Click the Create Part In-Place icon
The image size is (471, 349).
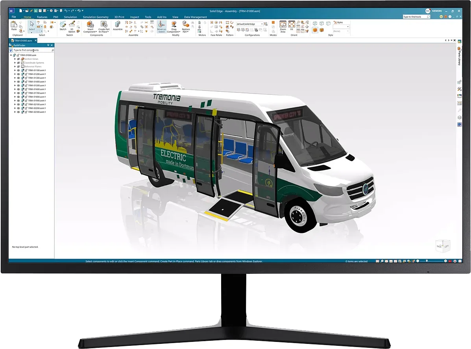click(104, 24)
